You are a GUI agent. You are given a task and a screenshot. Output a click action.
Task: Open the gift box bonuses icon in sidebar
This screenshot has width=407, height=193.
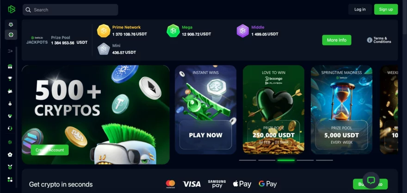click(x=10, y=66)
